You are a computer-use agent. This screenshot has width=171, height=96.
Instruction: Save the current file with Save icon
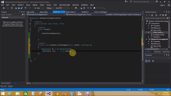click(x=19, y=8)
